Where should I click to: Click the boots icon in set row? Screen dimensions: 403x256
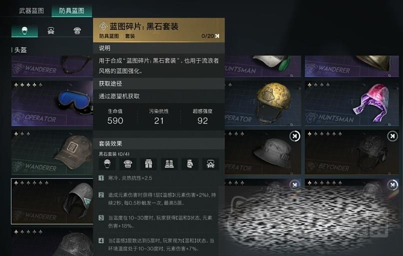coord(169,164)
